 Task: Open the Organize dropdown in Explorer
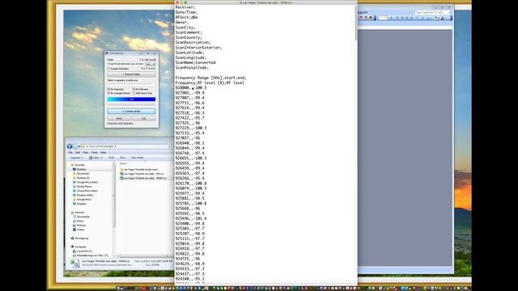tap(76, 158)
